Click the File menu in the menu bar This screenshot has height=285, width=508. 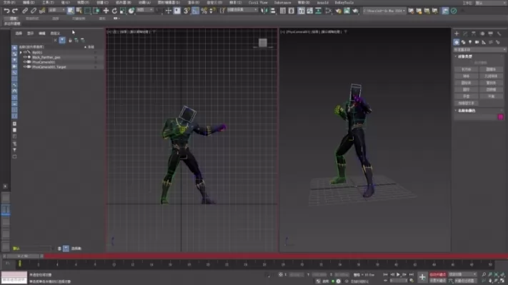[9, 3]
